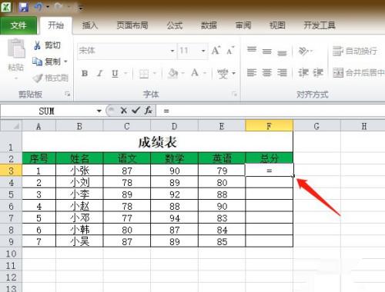Click the Cut scissors icon

37,45
